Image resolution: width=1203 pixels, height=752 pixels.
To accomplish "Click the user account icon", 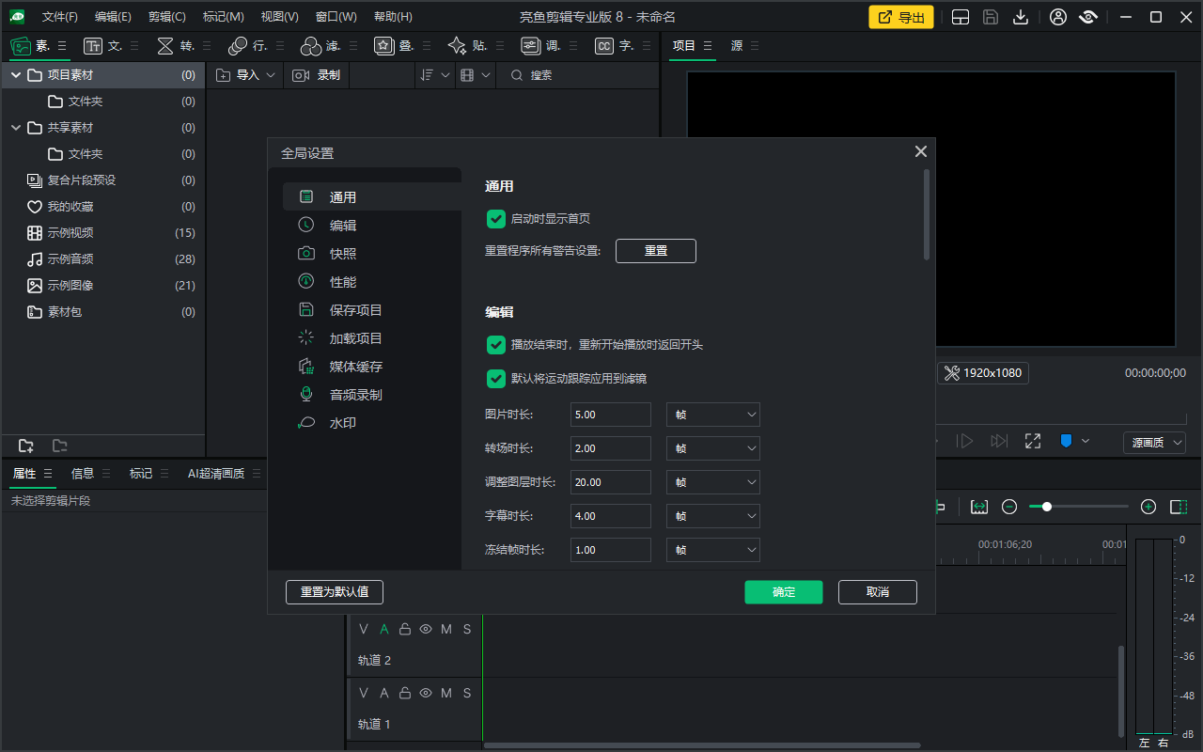I will click(1058, 17).
